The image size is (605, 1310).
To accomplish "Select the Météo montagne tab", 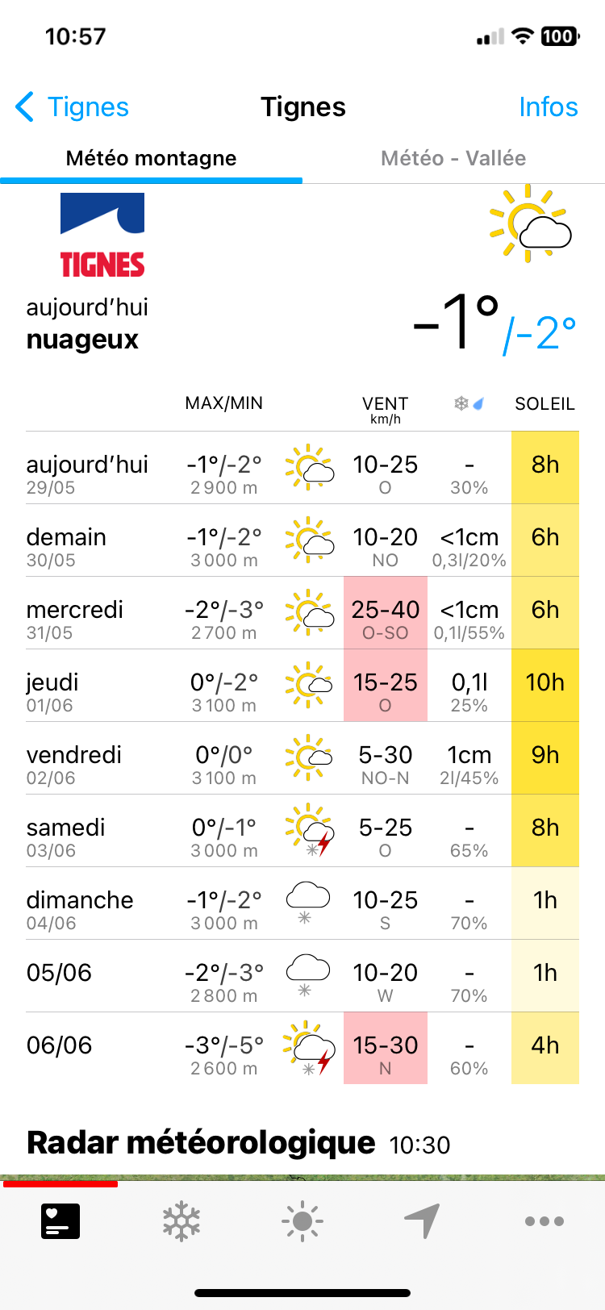I will 152,158.
